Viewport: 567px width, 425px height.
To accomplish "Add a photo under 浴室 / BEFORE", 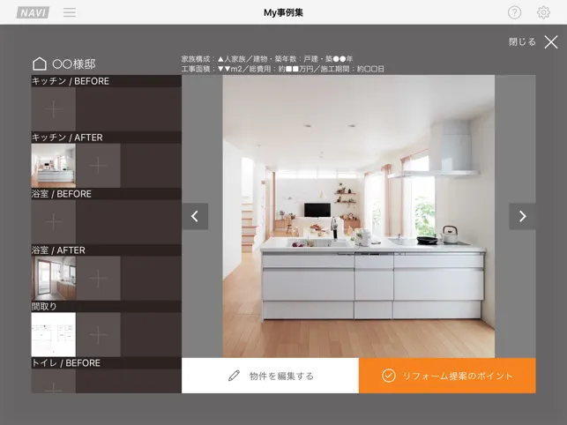I will (54, 221).
